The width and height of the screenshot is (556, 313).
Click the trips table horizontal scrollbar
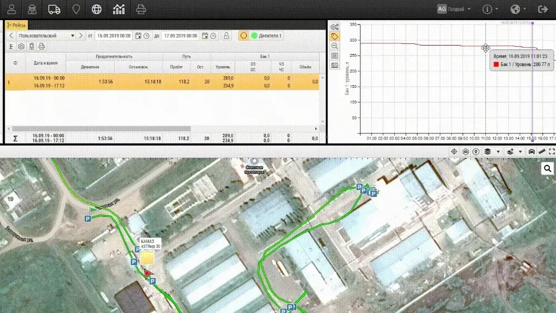[101, 128]
